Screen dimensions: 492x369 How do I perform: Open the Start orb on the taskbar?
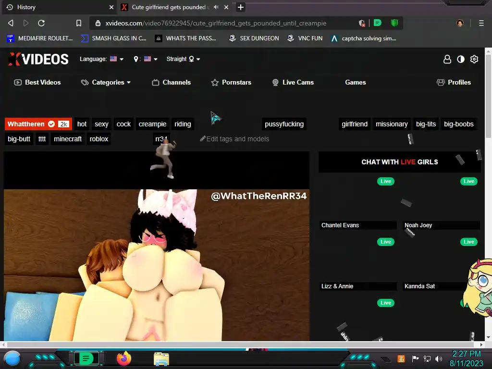pyautogui.click(x=12, y=358)
